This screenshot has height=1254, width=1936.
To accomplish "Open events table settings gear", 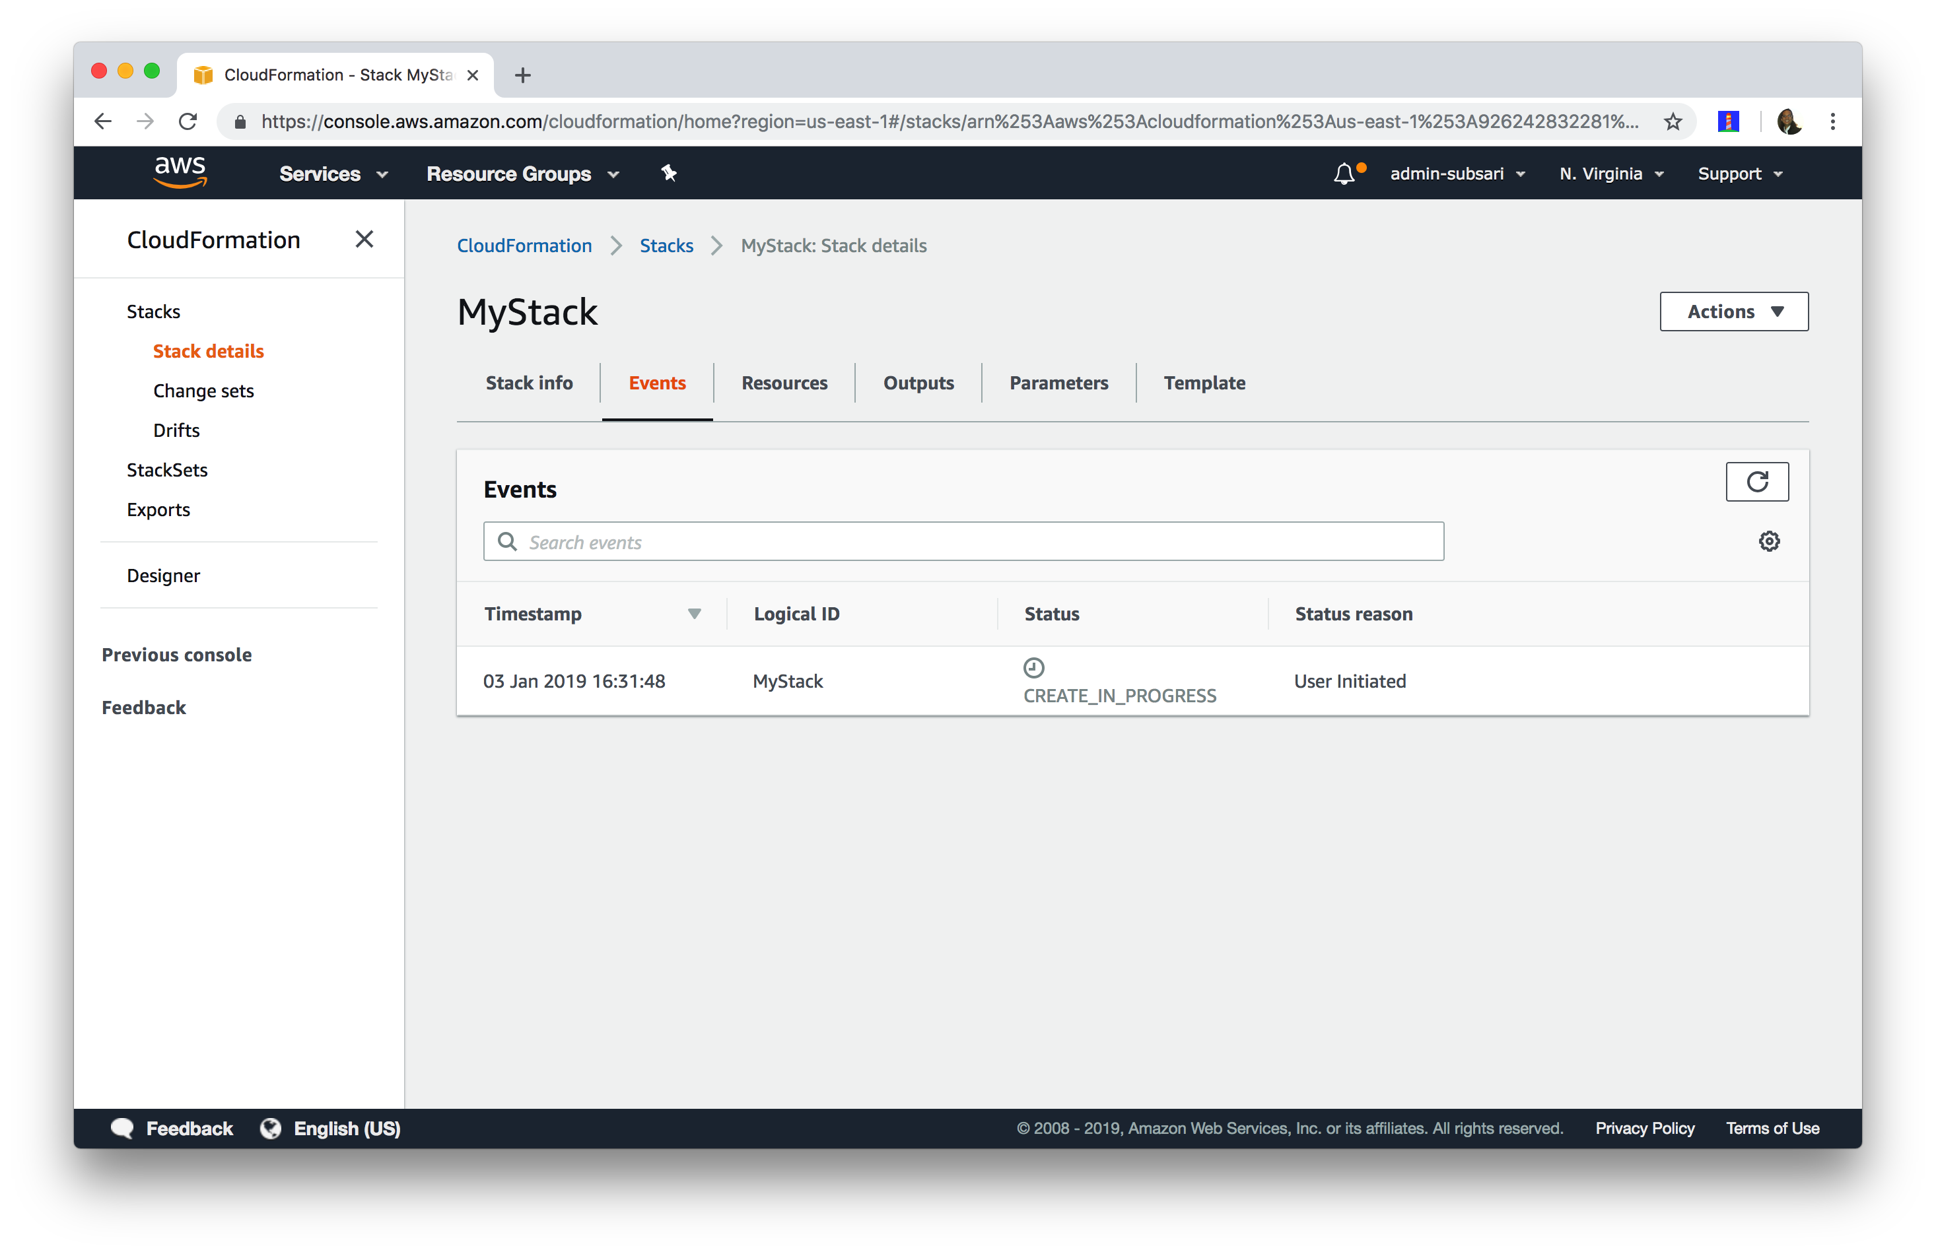I will pos(1768,541).
